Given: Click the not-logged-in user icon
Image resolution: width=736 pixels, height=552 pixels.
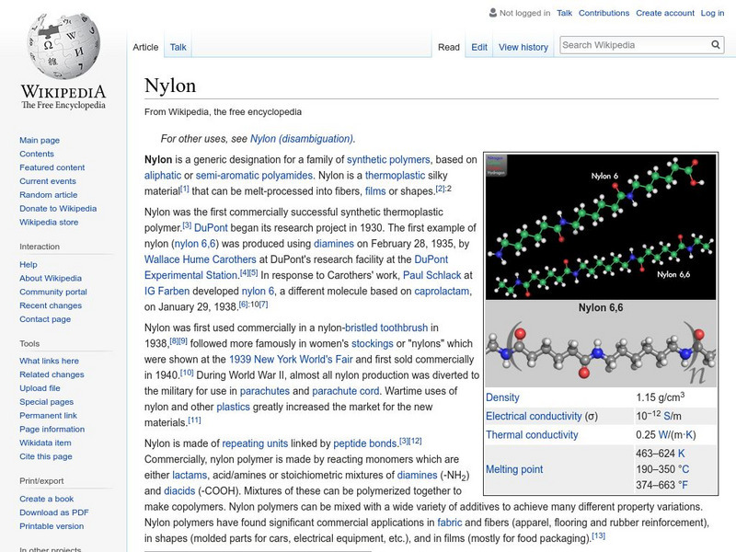Looking at the screenshot, I should click(x=492, y=13).
